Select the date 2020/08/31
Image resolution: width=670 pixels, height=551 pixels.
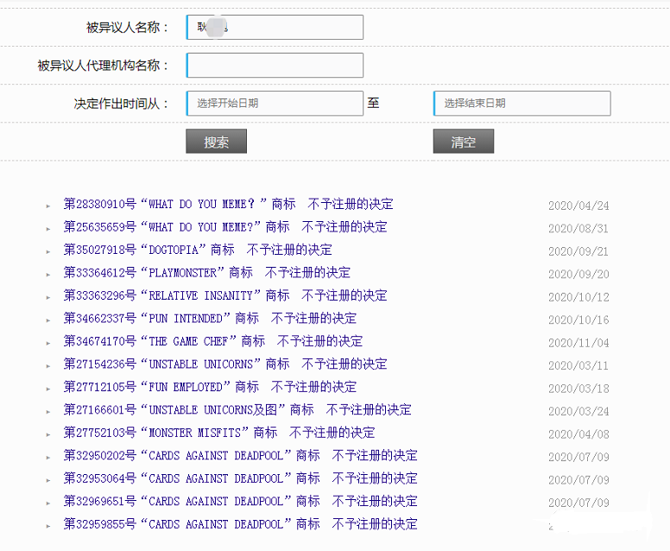click(578, 229)
